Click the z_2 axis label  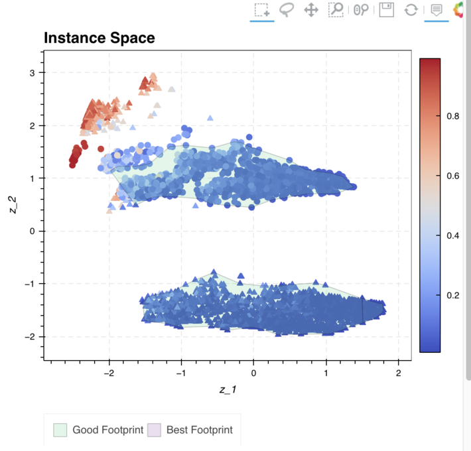click(x=13, y=205)
